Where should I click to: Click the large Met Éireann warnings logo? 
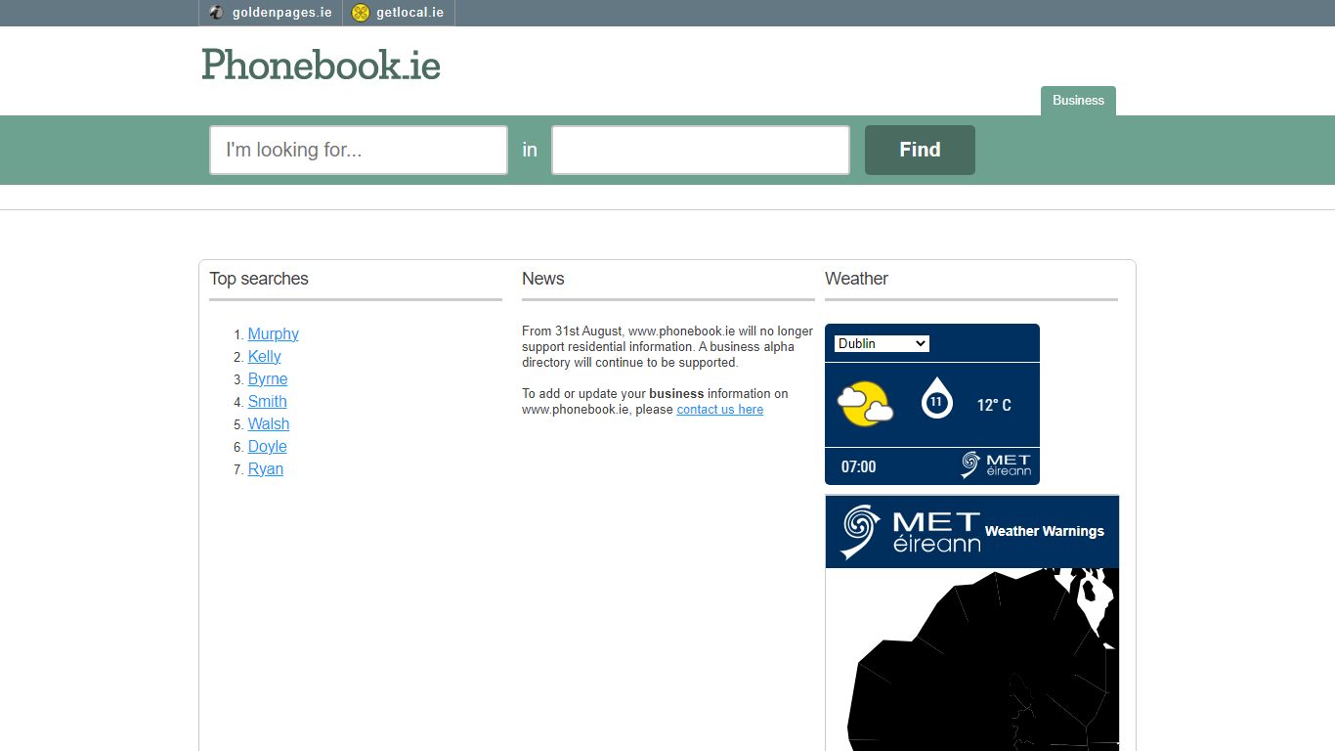click(910, 531)
